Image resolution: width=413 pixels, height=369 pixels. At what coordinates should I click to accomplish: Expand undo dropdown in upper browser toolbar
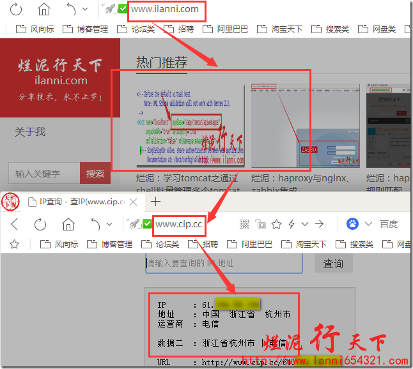click(85, 9)
